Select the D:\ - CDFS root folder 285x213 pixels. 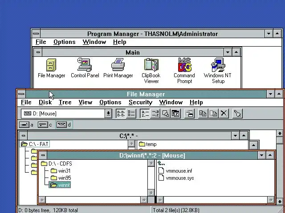(57, 164)
